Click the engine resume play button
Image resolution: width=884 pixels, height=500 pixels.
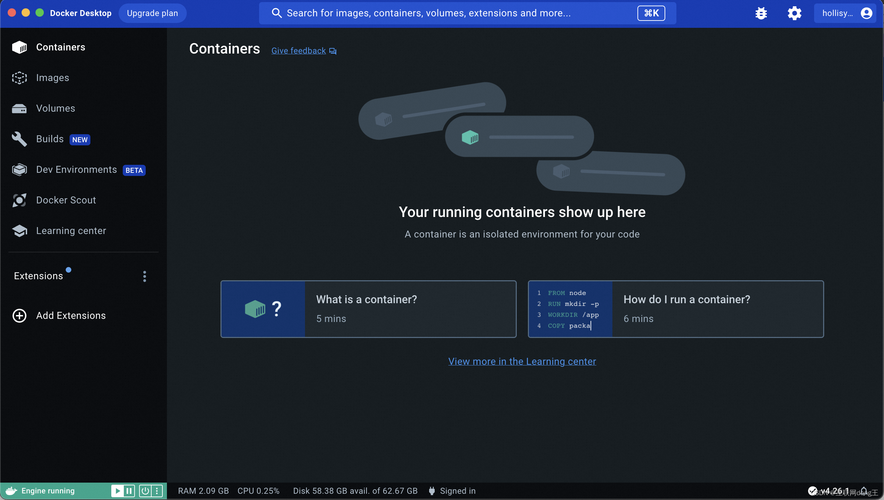[118, 491]
